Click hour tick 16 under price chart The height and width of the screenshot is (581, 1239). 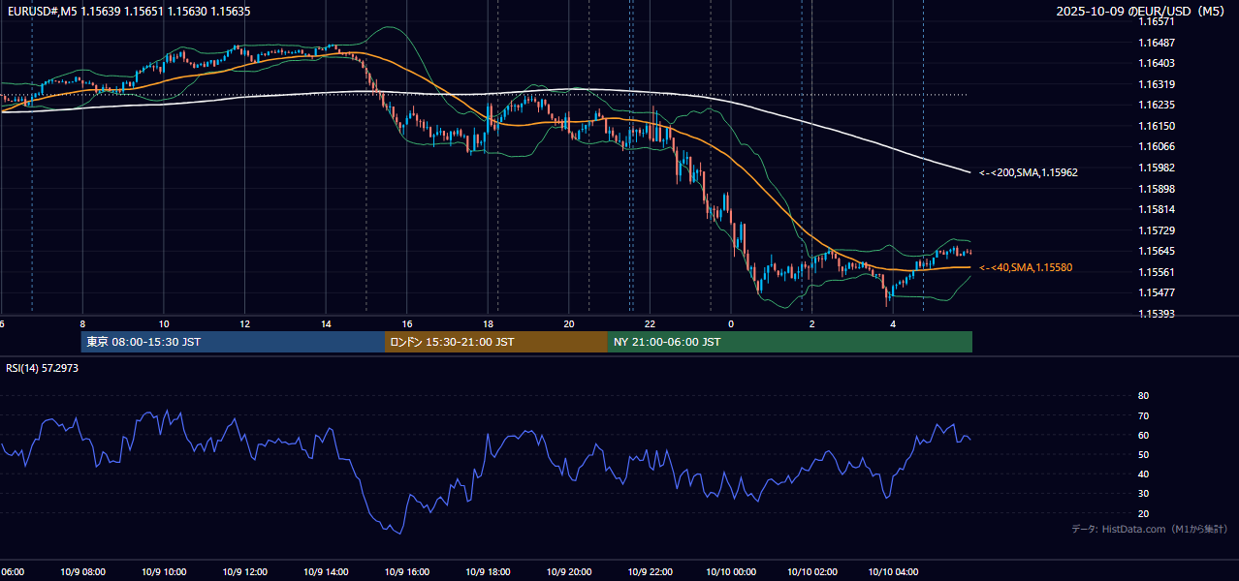(407, 324)
